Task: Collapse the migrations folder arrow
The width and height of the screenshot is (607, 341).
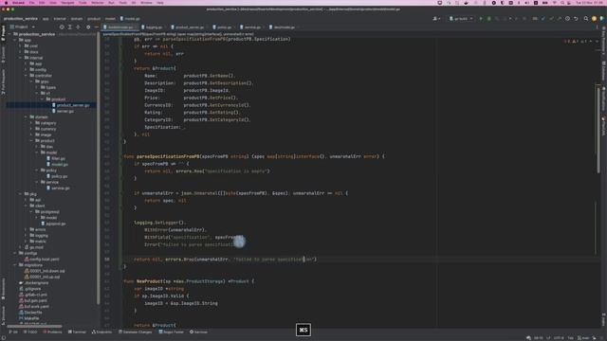Action: point(15,265)
